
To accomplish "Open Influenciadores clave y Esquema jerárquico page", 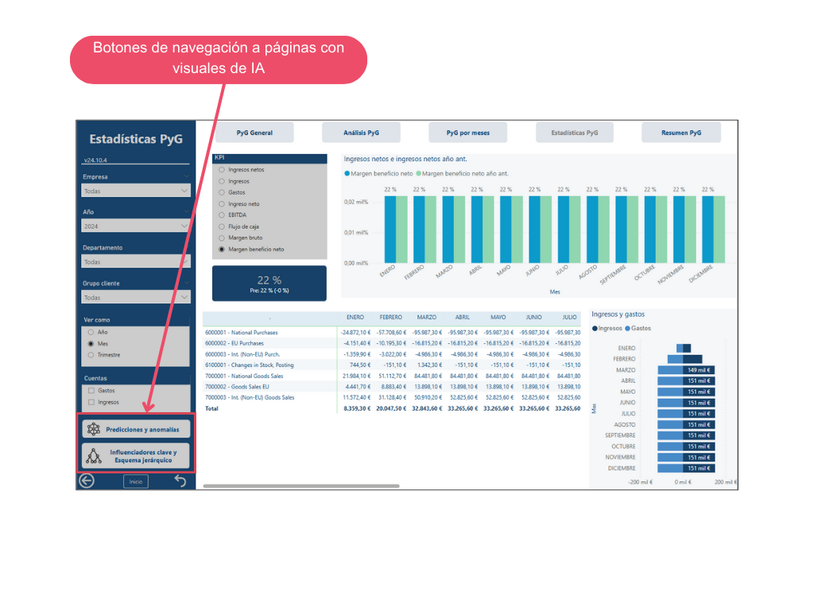I will 136,456.
